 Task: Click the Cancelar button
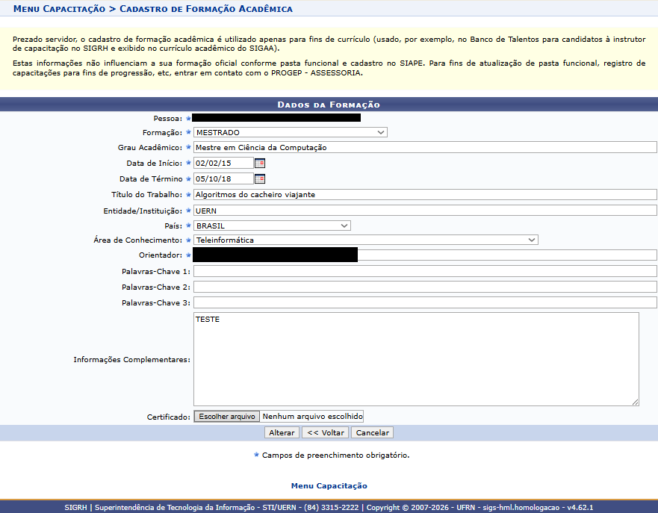[x=372, y=433]
